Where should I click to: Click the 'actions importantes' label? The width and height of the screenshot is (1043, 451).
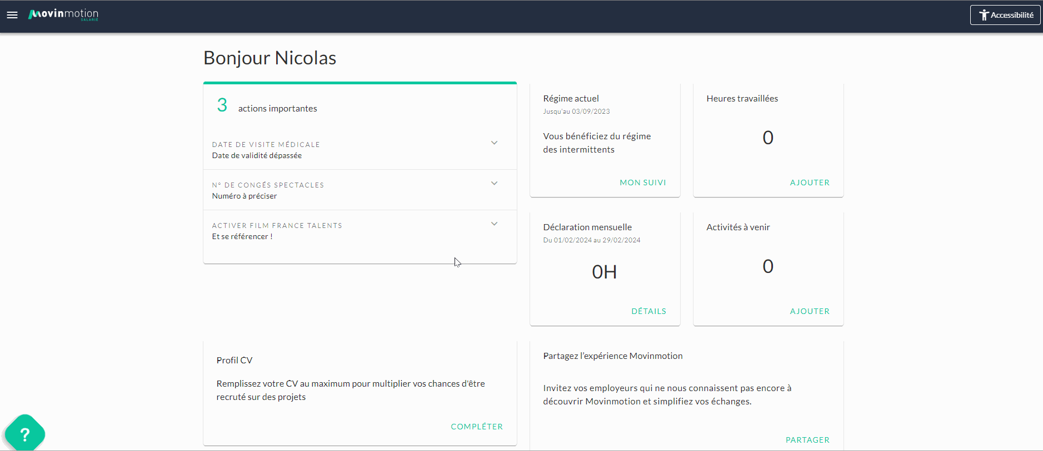tap(277, 108)
